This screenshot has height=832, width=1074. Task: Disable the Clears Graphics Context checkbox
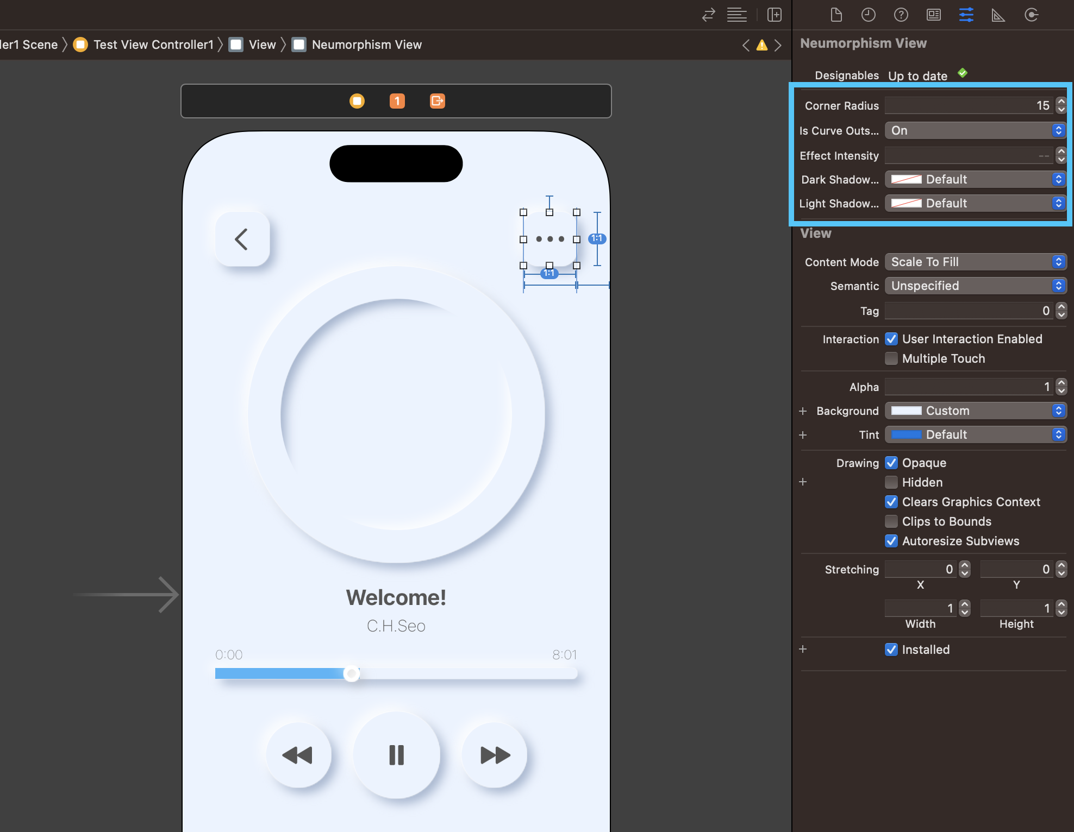[891, 502]
